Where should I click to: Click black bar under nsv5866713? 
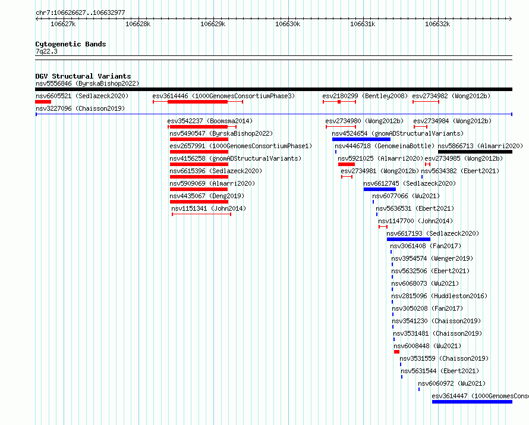(x=475, y=152)
